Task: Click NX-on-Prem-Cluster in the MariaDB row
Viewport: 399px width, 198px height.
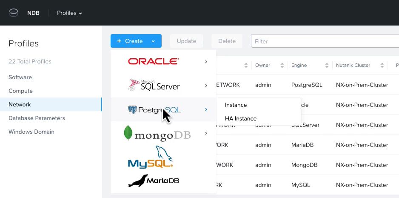Action: tap(362, 145)
